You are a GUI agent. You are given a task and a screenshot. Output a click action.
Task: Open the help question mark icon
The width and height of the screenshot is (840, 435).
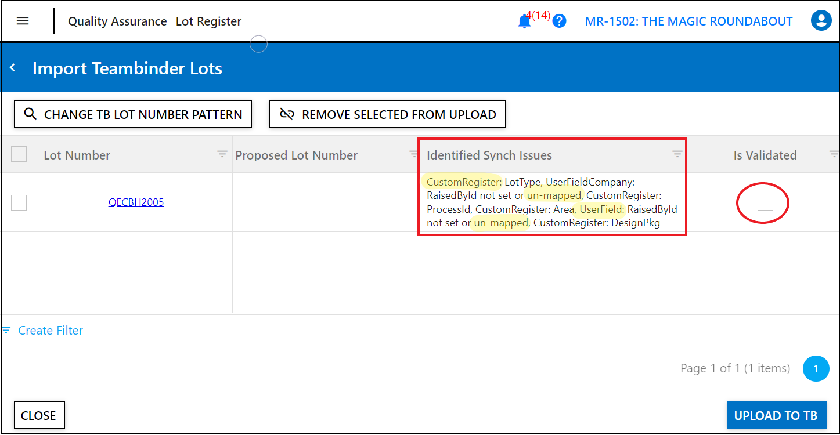tap(559, 21)
